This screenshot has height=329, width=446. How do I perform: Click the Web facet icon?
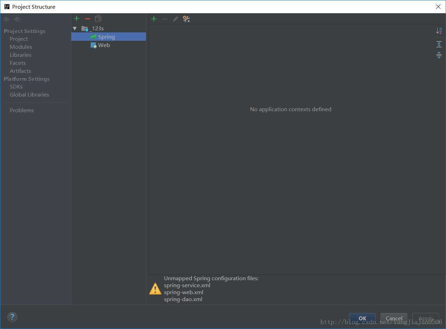(93, 45)
